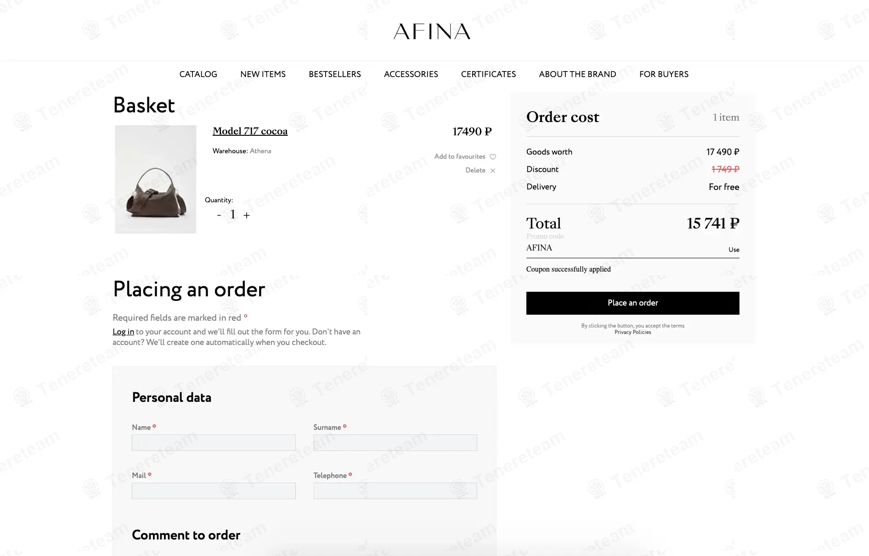
Task: Increase quantity with the plus button
Action: (x=247, y=215)
